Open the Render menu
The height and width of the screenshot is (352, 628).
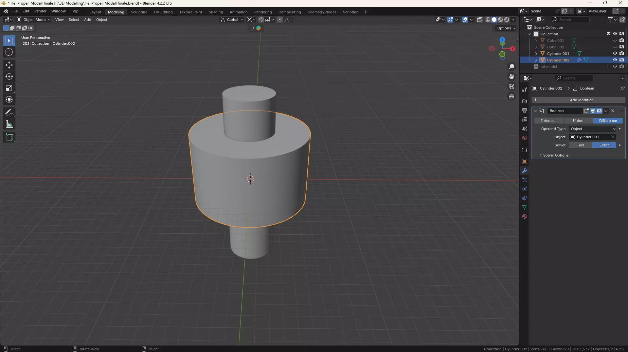[40, 11]
